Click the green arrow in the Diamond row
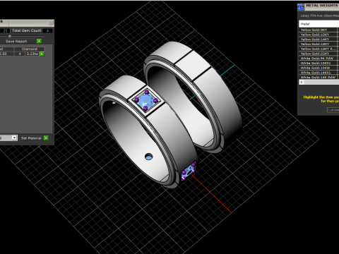This screenshot has width=339, height=254. 42,54
